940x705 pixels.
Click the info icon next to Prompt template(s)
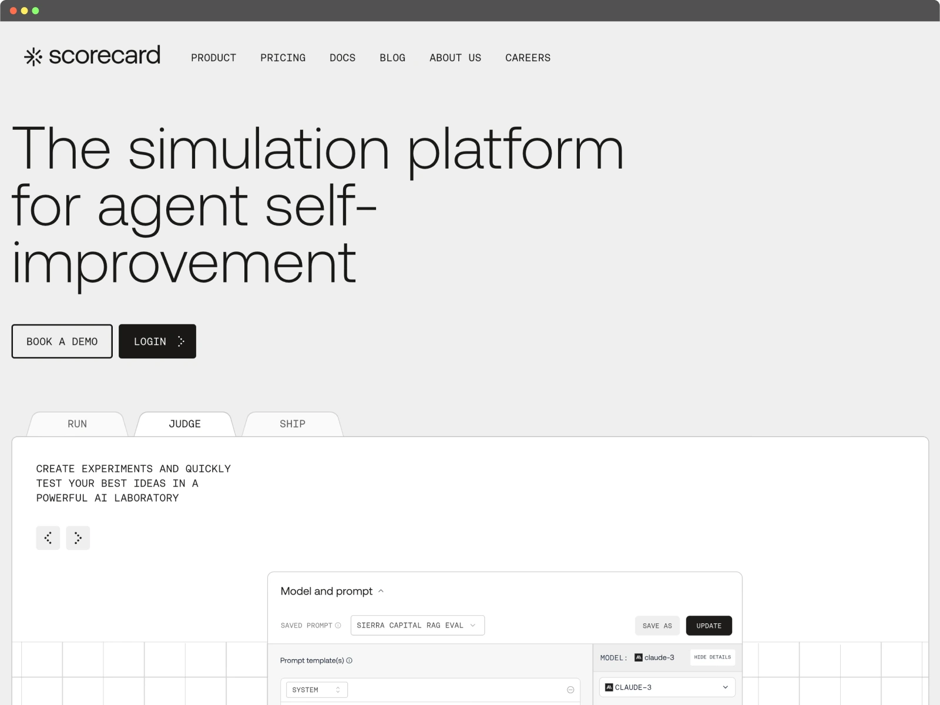pyautogui.click(x=350, y=660)
